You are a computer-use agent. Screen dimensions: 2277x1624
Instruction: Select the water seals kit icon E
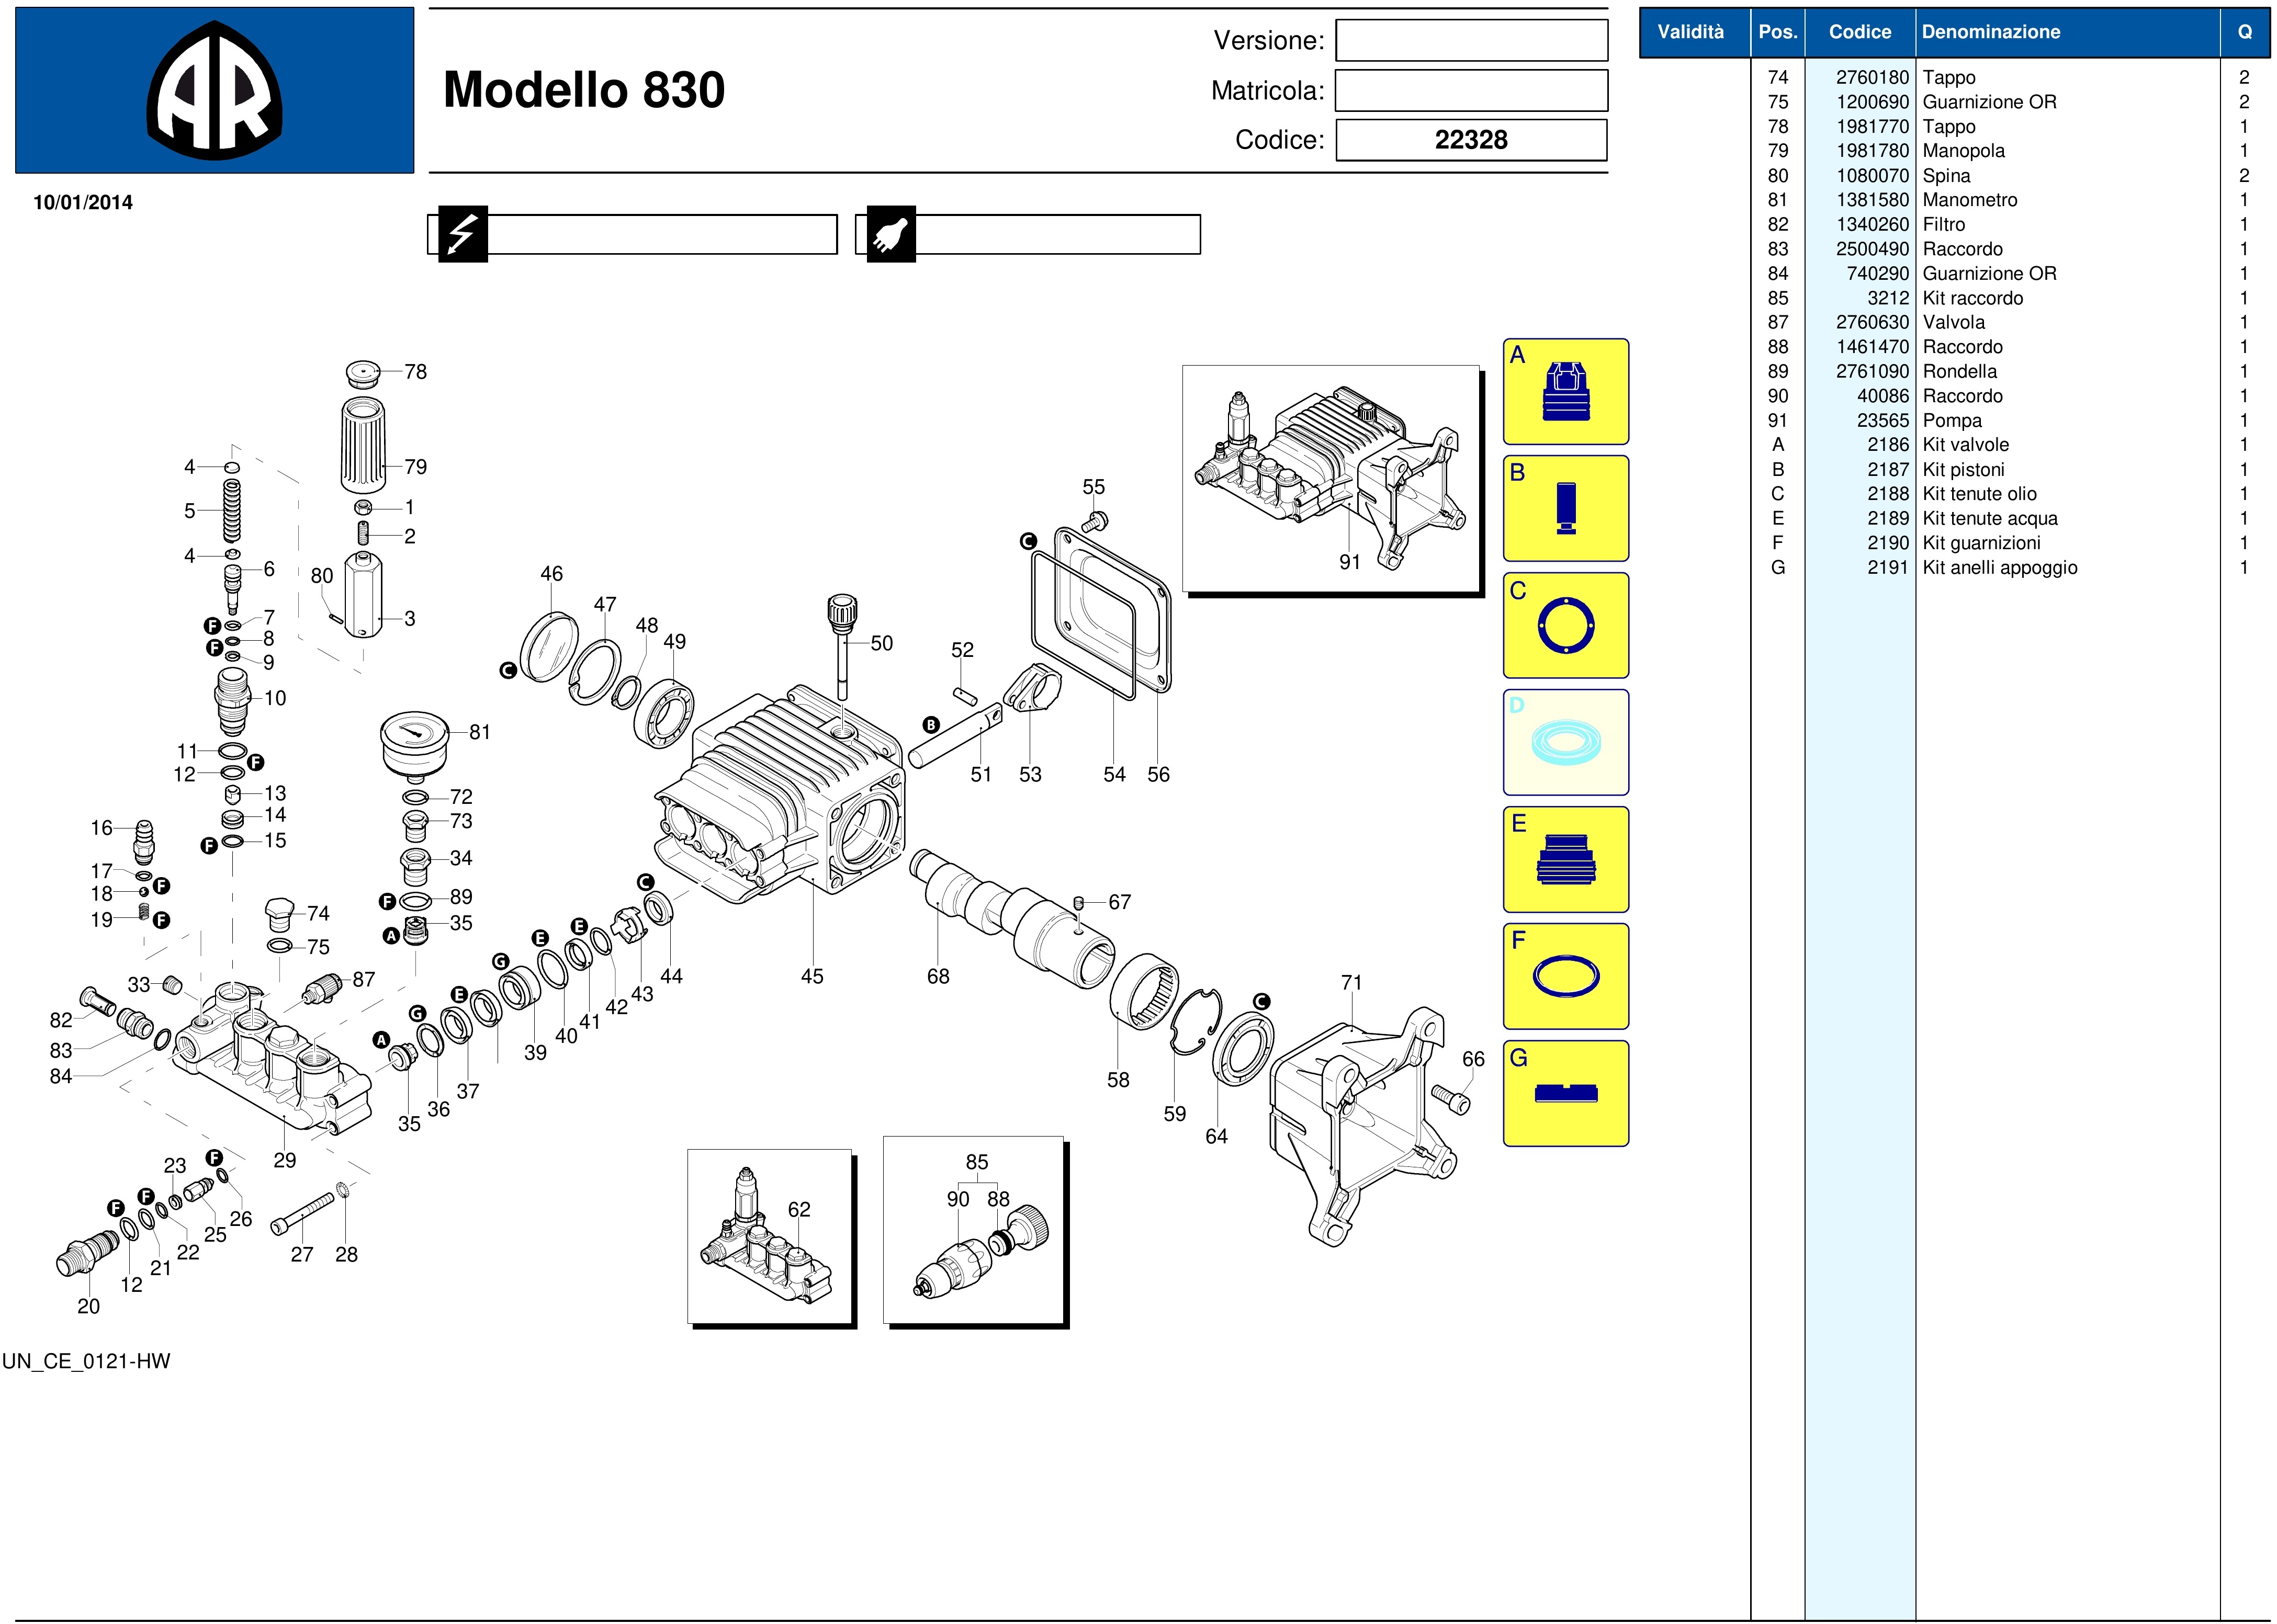(1565, 859)
